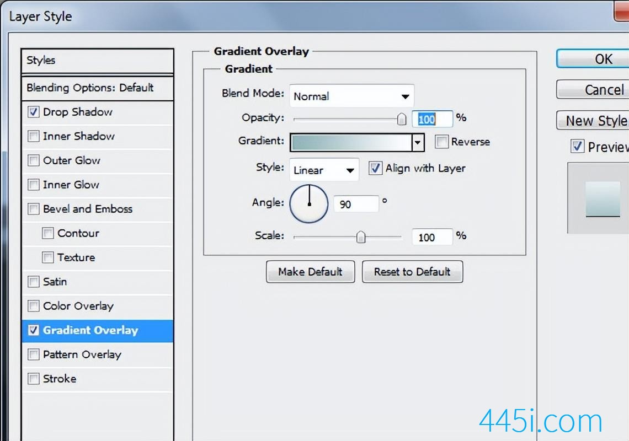This screenshot has width=629, height=441.
Task: Open the Color Overlay settings row
Action: tap(98, 306)
